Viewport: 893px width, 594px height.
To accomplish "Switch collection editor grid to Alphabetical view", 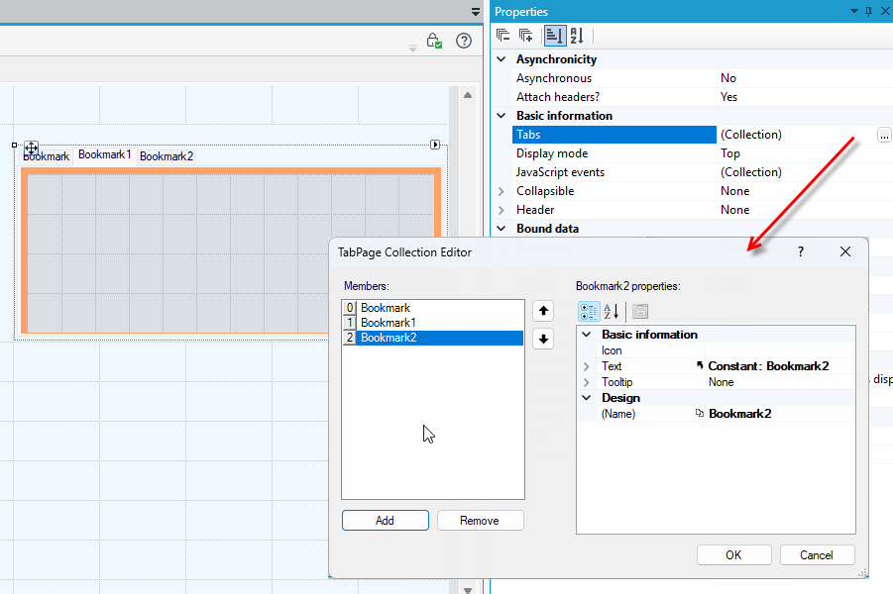I will 611,311.
